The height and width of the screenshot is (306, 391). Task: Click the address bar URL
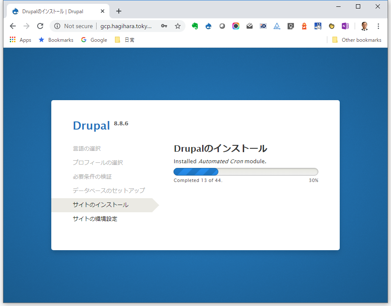[x=126, y=26]
